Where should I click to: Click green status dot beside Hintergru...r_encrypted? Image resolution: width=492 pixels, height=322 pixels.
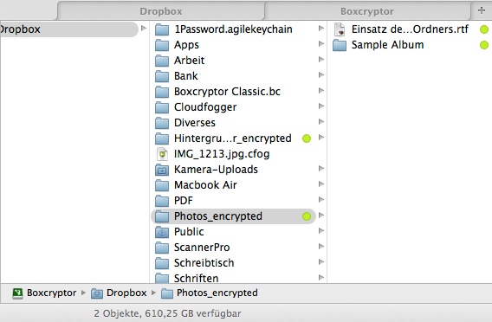tap(307, 138)
